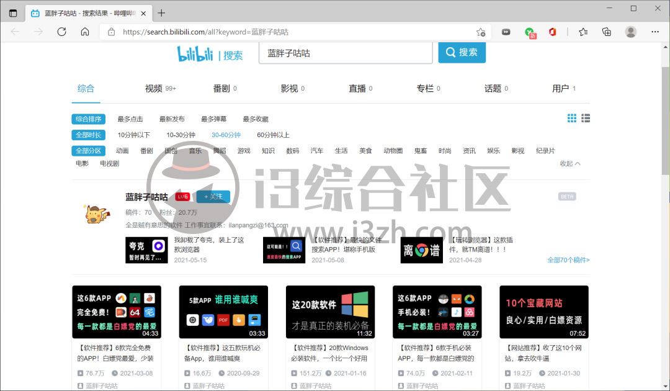Viewport: 670px width, 391px height.
Task: Collapse filters with 收起 chevron
Action: pos(571,164)
